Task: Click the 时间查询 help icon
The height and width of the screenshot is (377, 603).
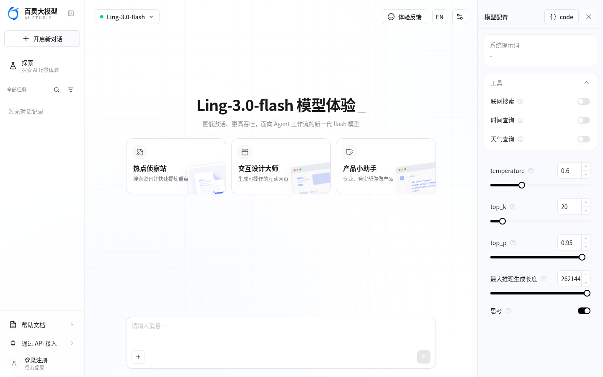Action: (521, 120)
